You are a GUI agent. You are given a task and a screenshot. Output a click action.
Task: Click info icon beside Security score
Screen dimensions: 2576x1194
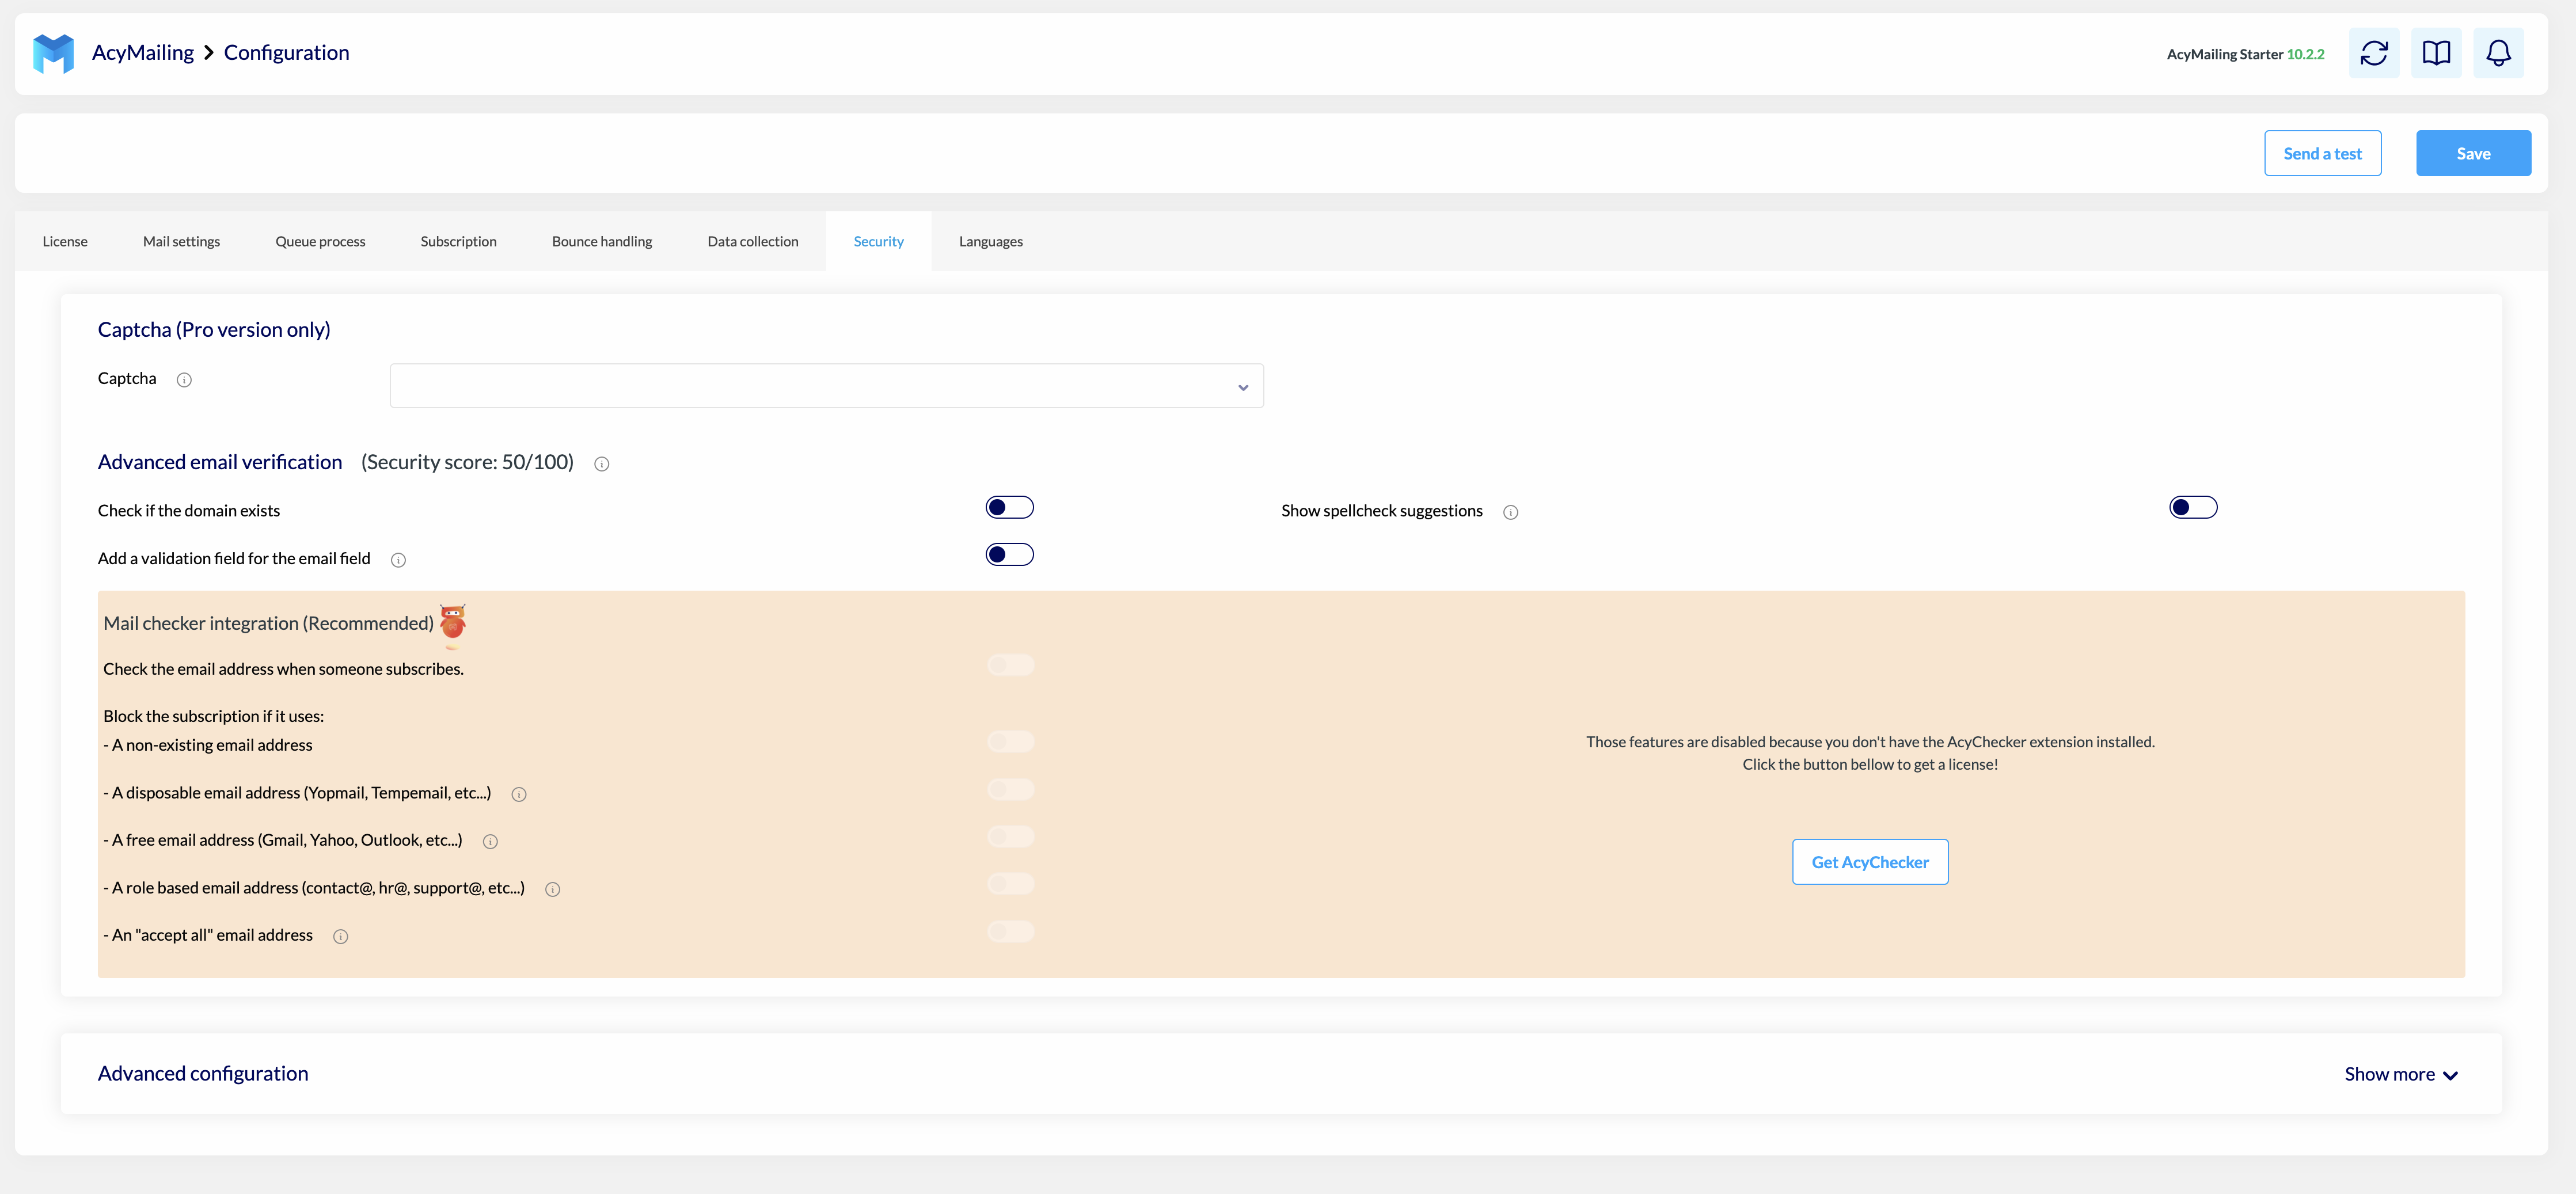coord(602,464)
